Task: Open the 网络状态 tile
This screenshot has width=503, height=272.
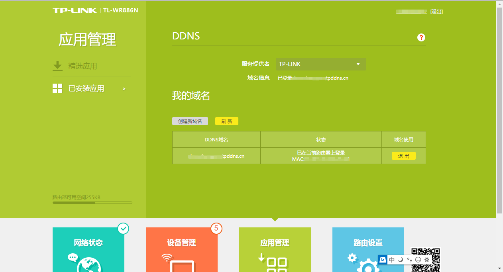Action: [88, 250]
